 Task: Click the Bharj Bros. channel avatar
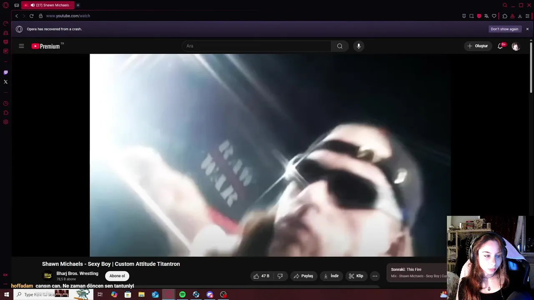(x=48, y=276)
